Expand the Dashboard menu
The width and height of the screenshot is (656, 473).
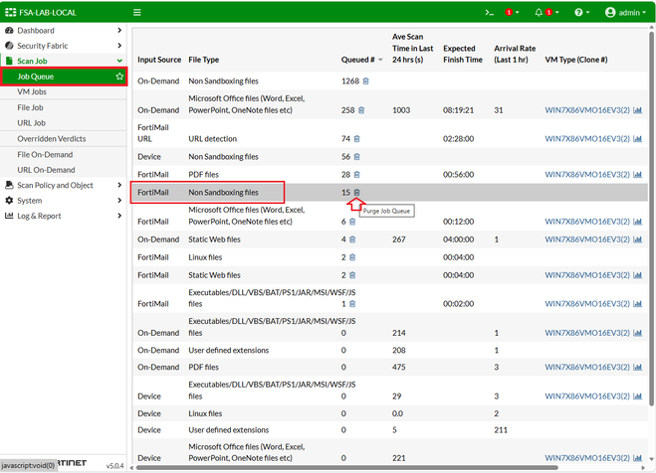tap(36, 31)
